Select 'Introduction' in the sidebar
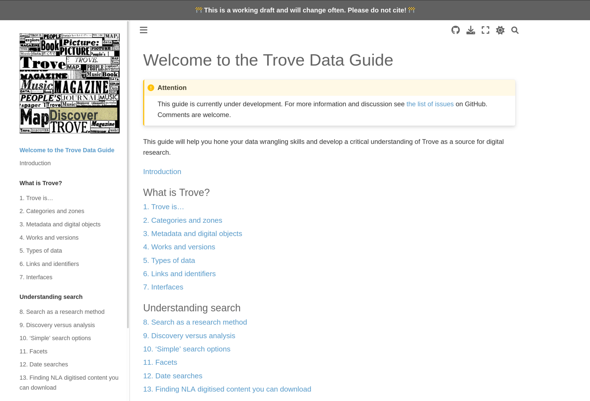The image size is (590, 401). point(35,163)
